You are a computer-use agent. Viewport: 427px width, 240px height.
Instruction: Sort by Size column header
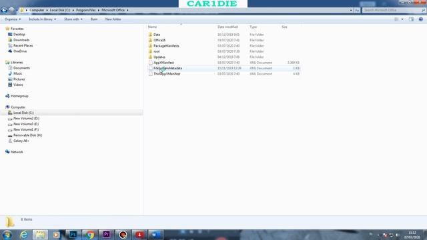(x=284, y=27)
